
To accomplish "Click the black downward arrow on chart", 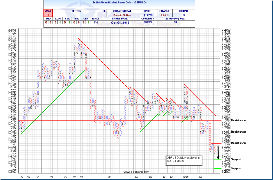I will tap(218, 153).
